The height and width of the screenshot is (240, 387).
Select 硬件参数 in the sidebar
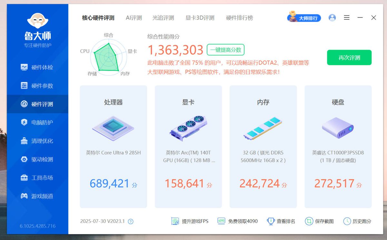[x=37, y=86]
